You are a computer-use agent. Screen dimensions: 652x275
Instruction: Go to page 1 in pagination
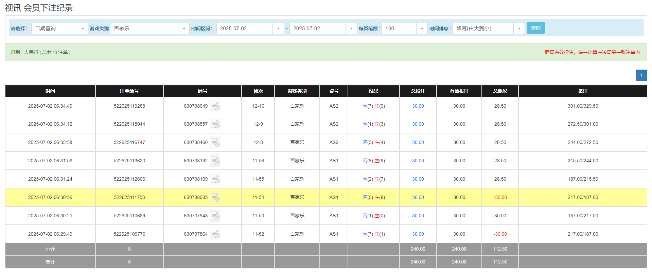(641, 75)
